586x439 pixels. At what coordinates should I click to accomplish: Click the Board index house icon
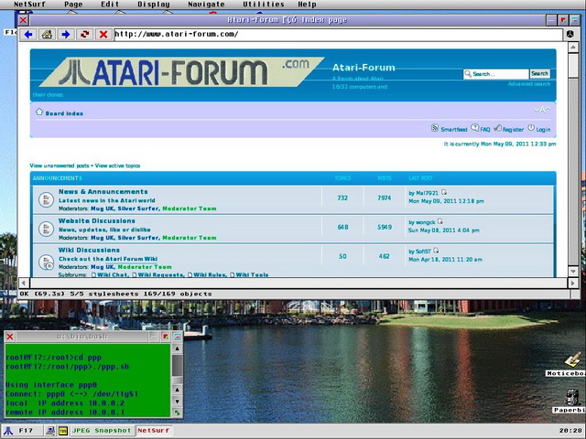tap(39, 112)
